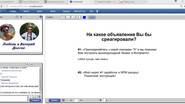
Task: Switch to the Подбор слов browser tab
Action: [x=132, y=2]
